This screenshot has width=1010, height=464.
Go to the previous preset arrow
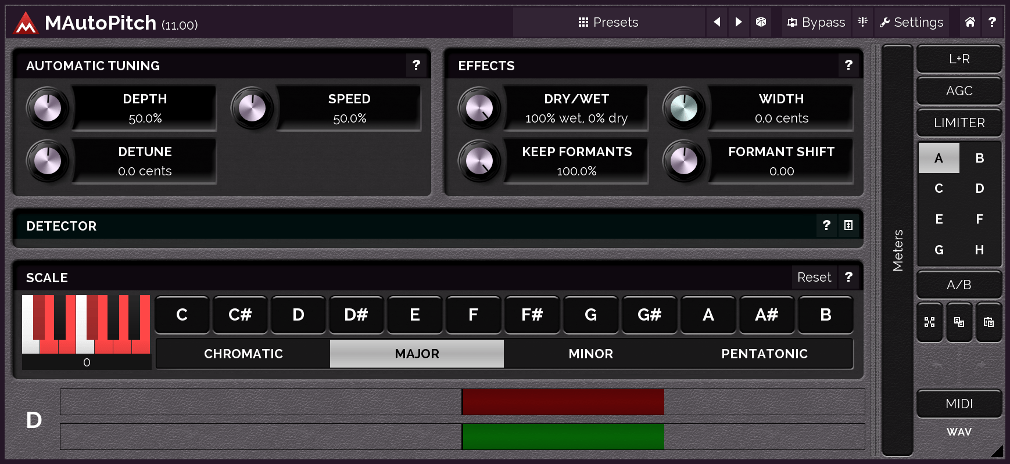(x=717, y=22)
